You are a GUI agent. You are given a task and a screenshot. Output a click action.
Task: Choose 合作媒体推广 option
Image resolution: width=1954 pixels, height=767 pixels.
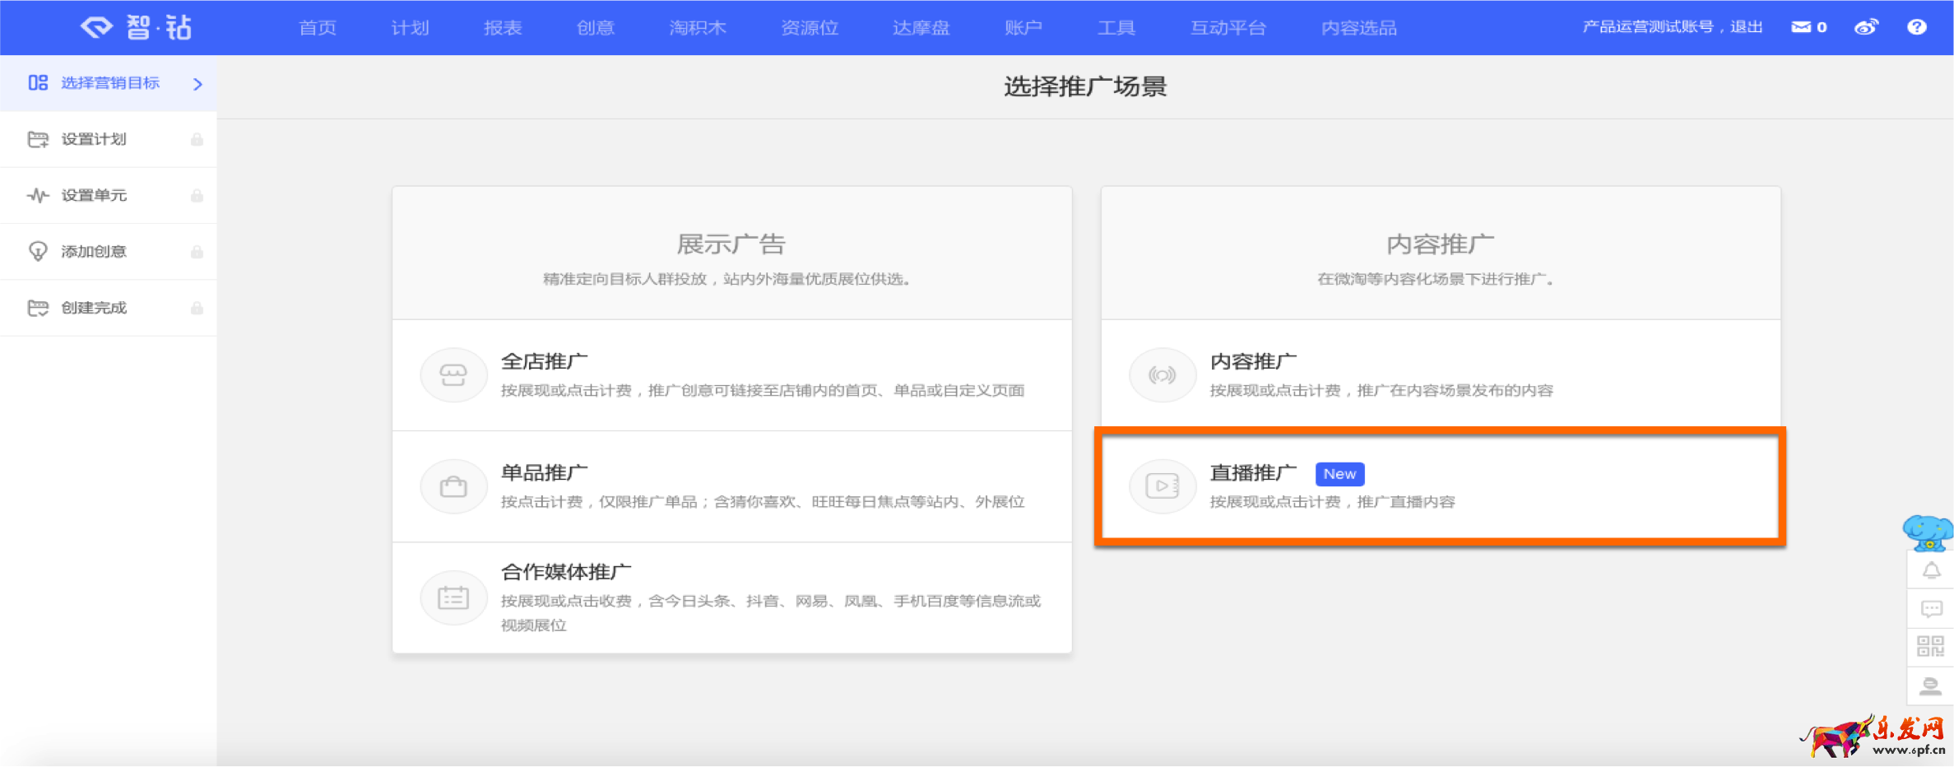[731, 597]
